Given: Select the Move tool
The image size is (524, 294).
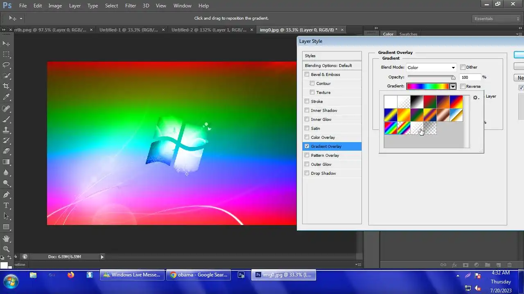Looking at the screenshot, I should (6, 43).
